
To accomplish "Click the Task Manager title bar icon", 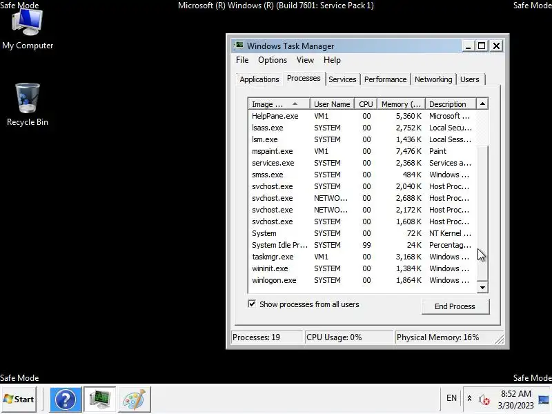I will click(239, 46).
